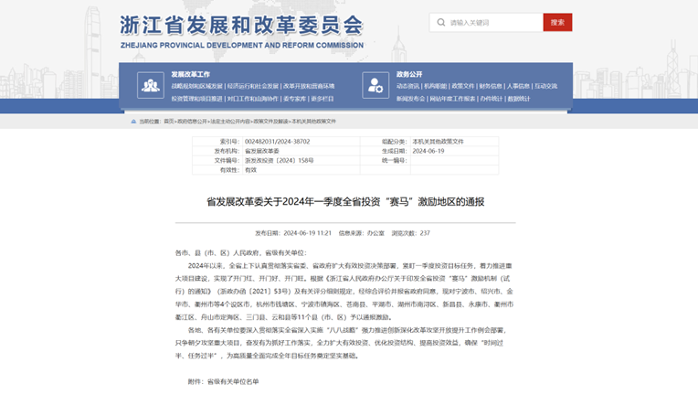Open attachment 省级有关单位名单
Viewport: 698px width, 416px height.
tap(232, 381)
